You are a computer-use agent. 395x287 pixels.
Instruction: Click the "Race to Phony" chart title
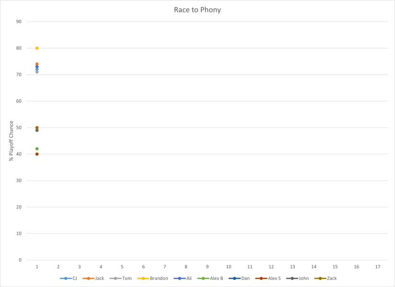(x=197, y=10)
